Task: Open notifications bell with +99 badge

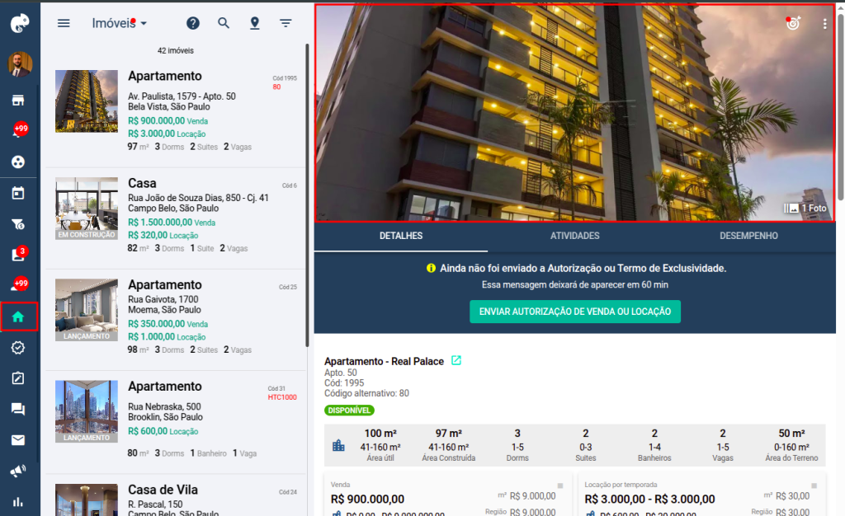Action: pyautogui.click(x=19, y=130)
